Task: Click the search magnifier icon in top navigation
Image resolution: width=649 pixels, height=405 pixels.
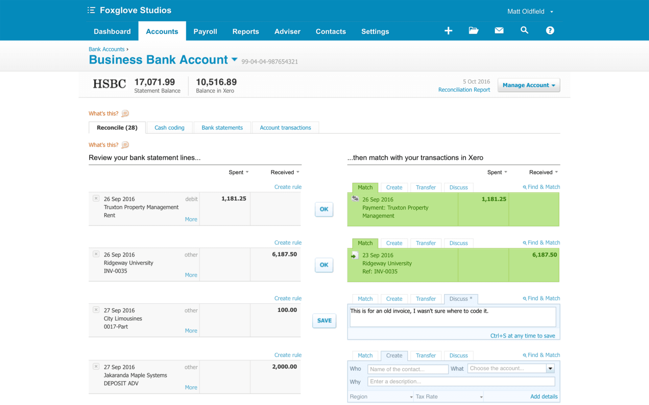Action: (x=524, y=31)
